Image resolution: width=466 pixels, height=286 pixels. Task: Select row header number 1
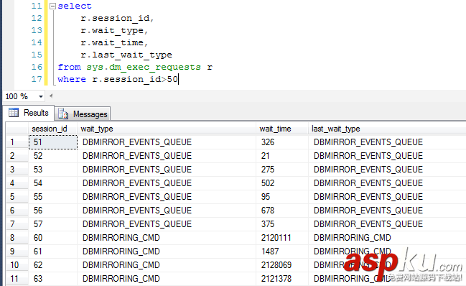coord(17,142)
